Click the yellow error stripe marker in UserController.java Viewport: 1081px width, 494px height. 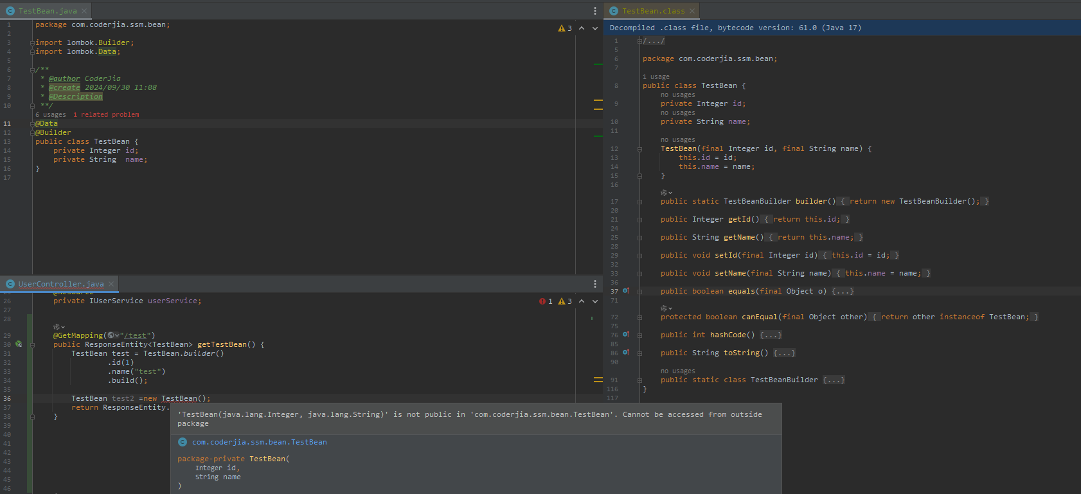[x=598, y=380]
